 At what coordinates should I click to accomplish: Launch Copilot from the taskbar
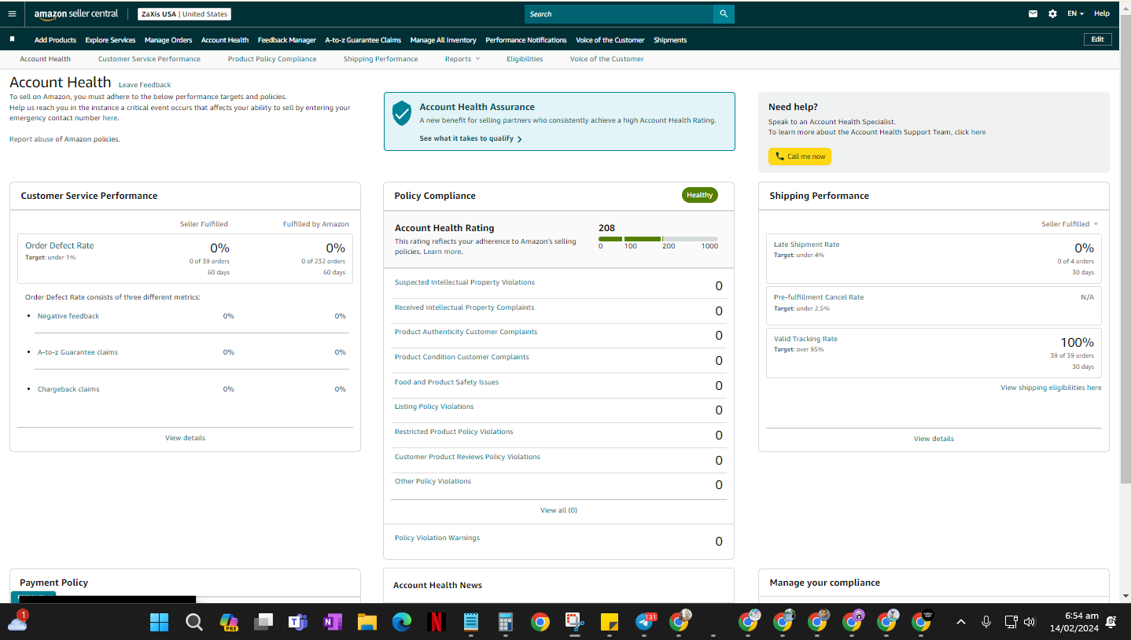click(228, 623)
